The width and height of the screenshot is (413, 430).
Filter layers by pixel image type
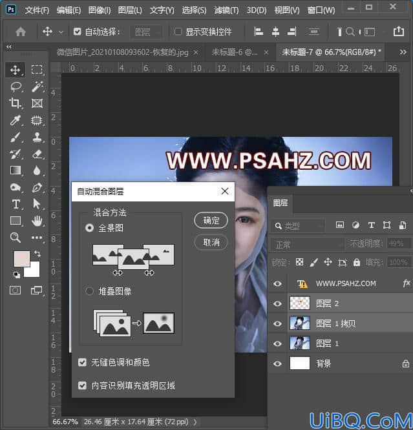[340, 225]
